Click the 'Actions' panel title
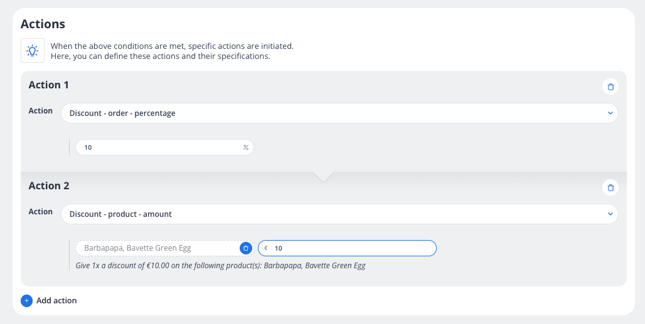645x324 pixels. point(43,24)
